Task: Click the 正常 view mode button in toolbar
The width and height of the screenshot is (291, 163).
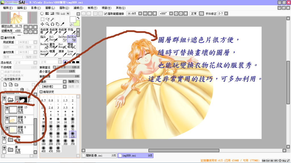Action: tap(194, 14)
